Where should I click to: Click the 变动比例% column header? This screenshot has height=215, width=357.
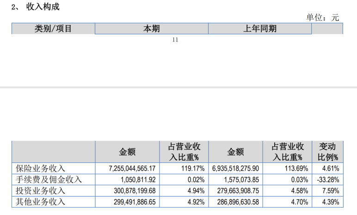(x=327, y=152)
